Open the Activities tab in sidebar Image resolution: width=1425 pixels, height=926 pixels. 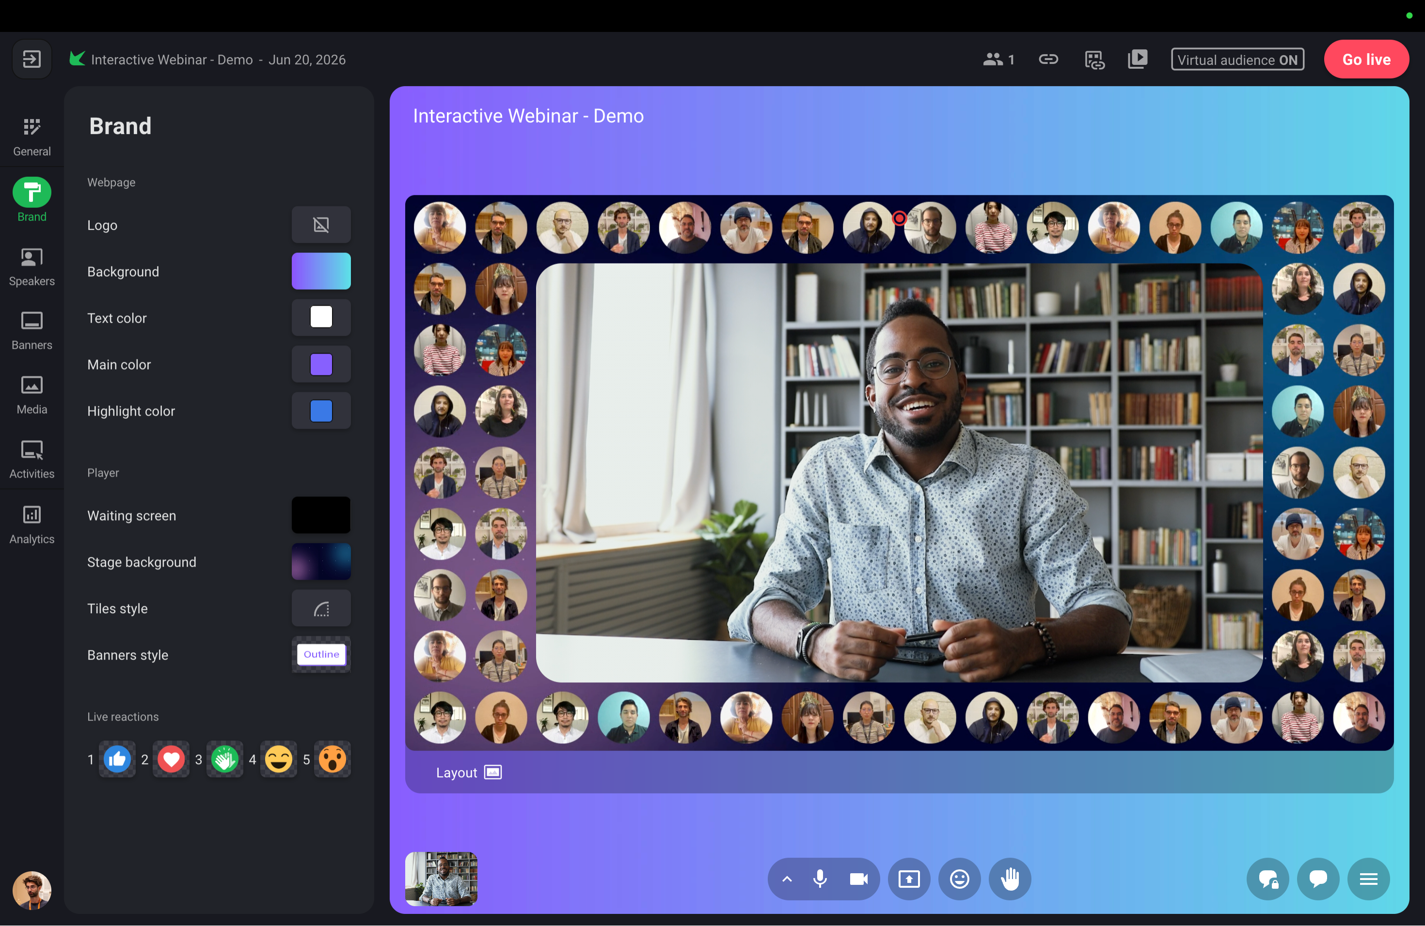(x=32, y=460)
